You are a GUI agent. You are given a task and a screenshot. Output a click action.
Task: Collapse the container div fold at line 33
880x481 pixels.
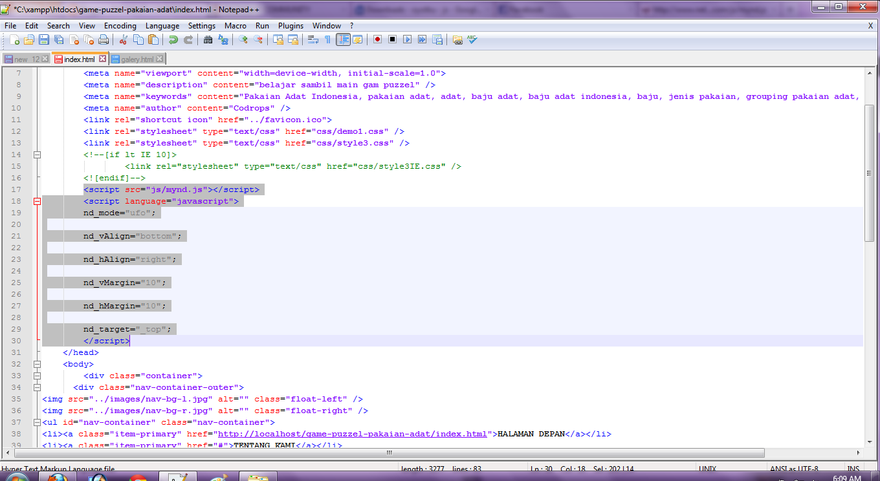[37, 376]
